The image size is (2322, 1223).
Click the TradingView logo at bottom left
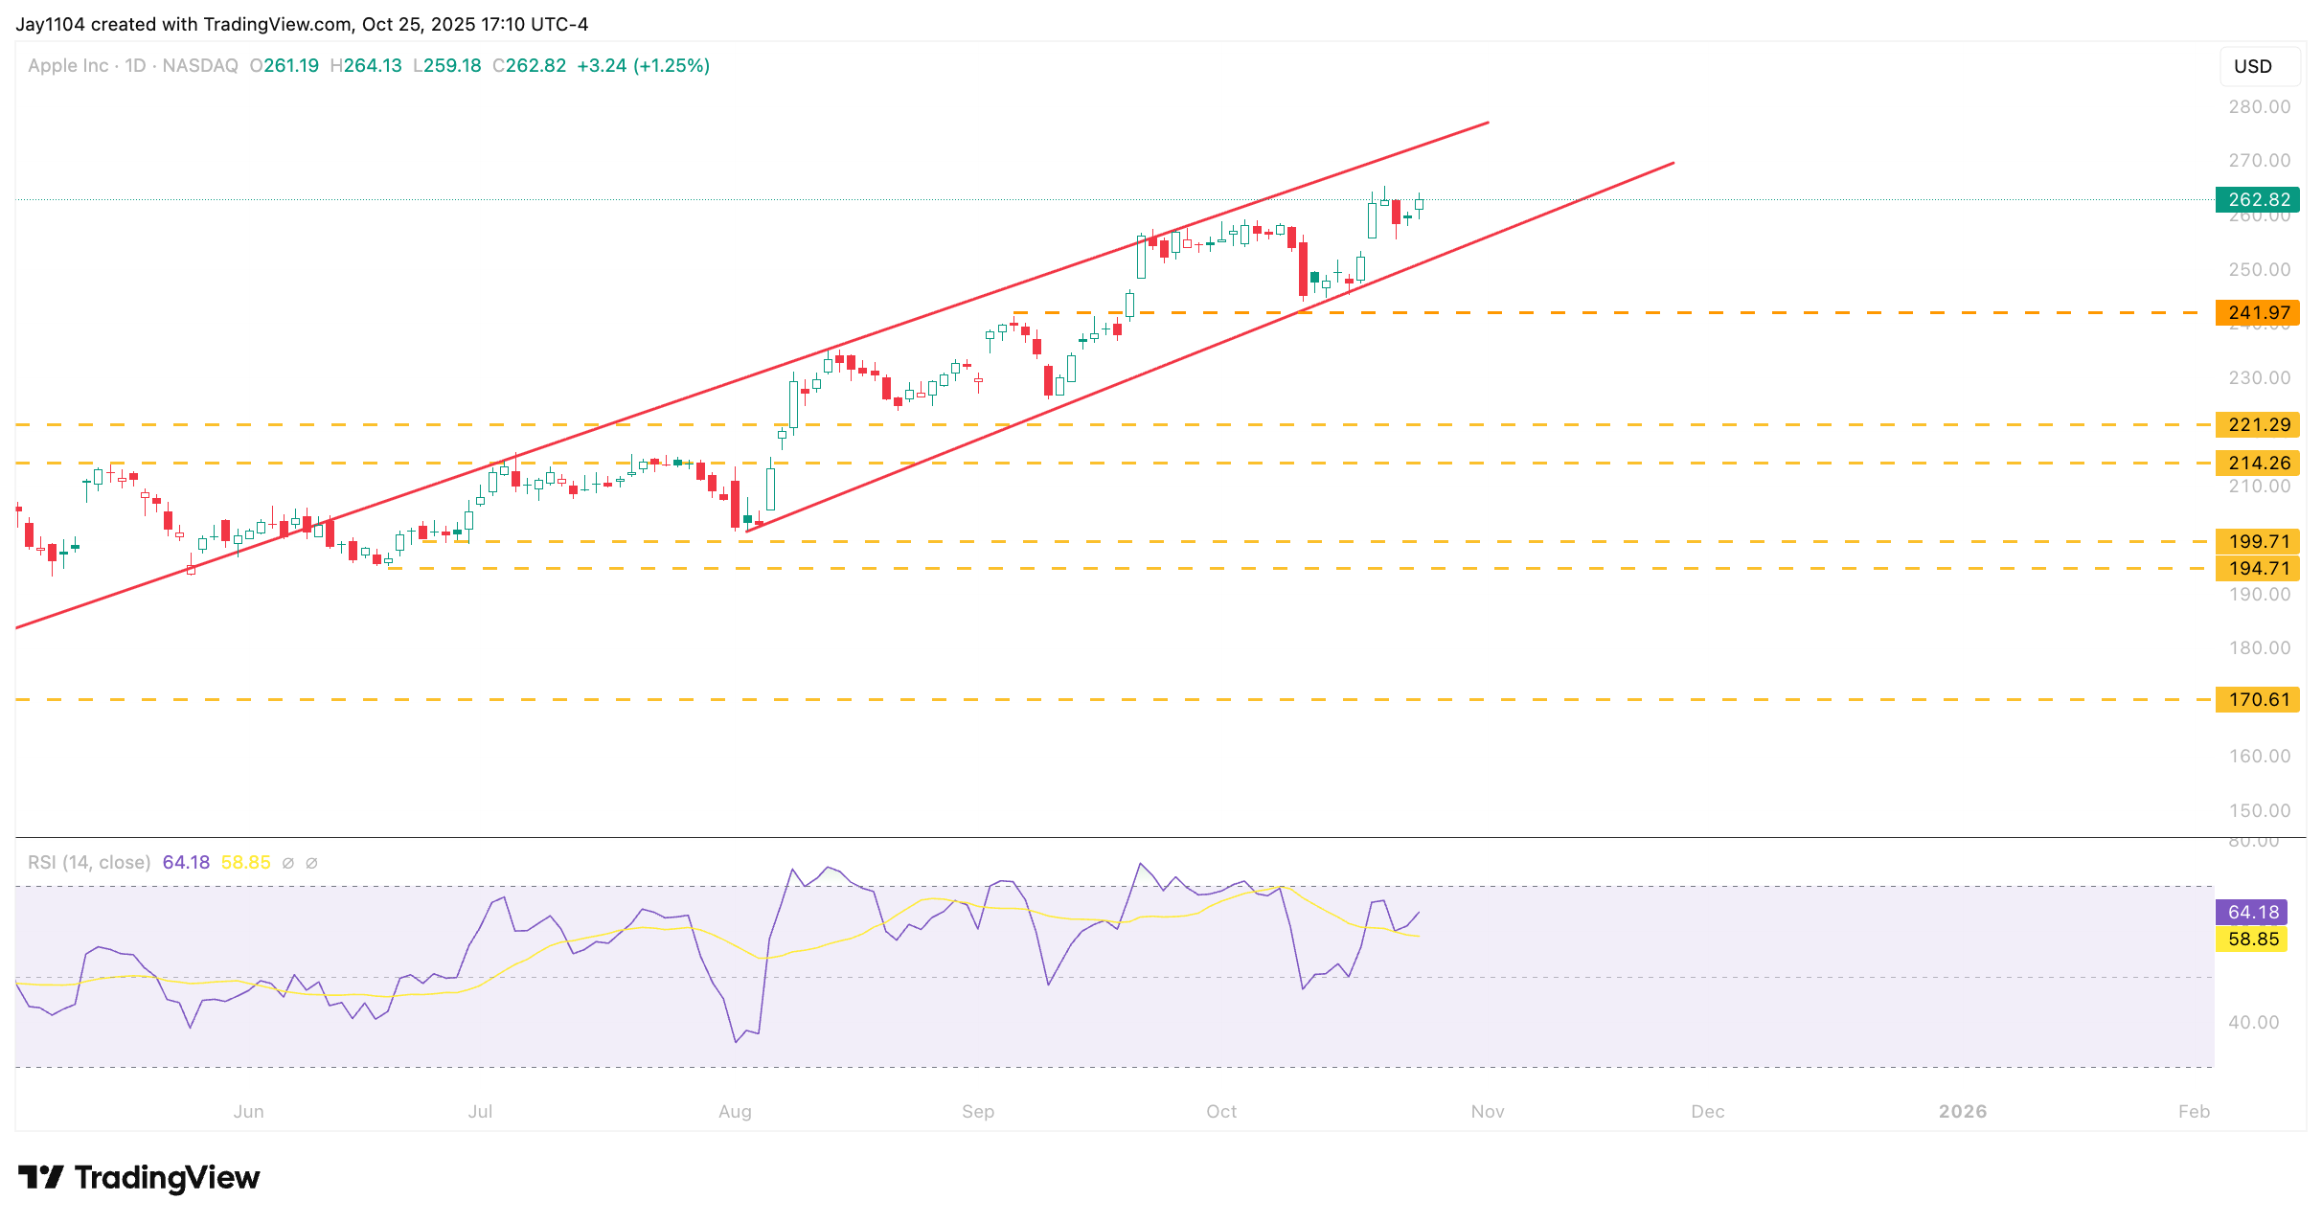[139, 1177]
